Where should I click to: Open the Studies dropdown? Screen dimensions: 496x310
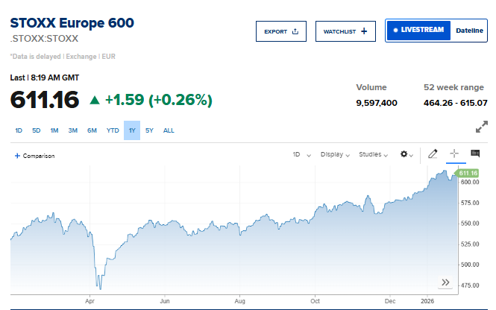(x=374, y=155)
